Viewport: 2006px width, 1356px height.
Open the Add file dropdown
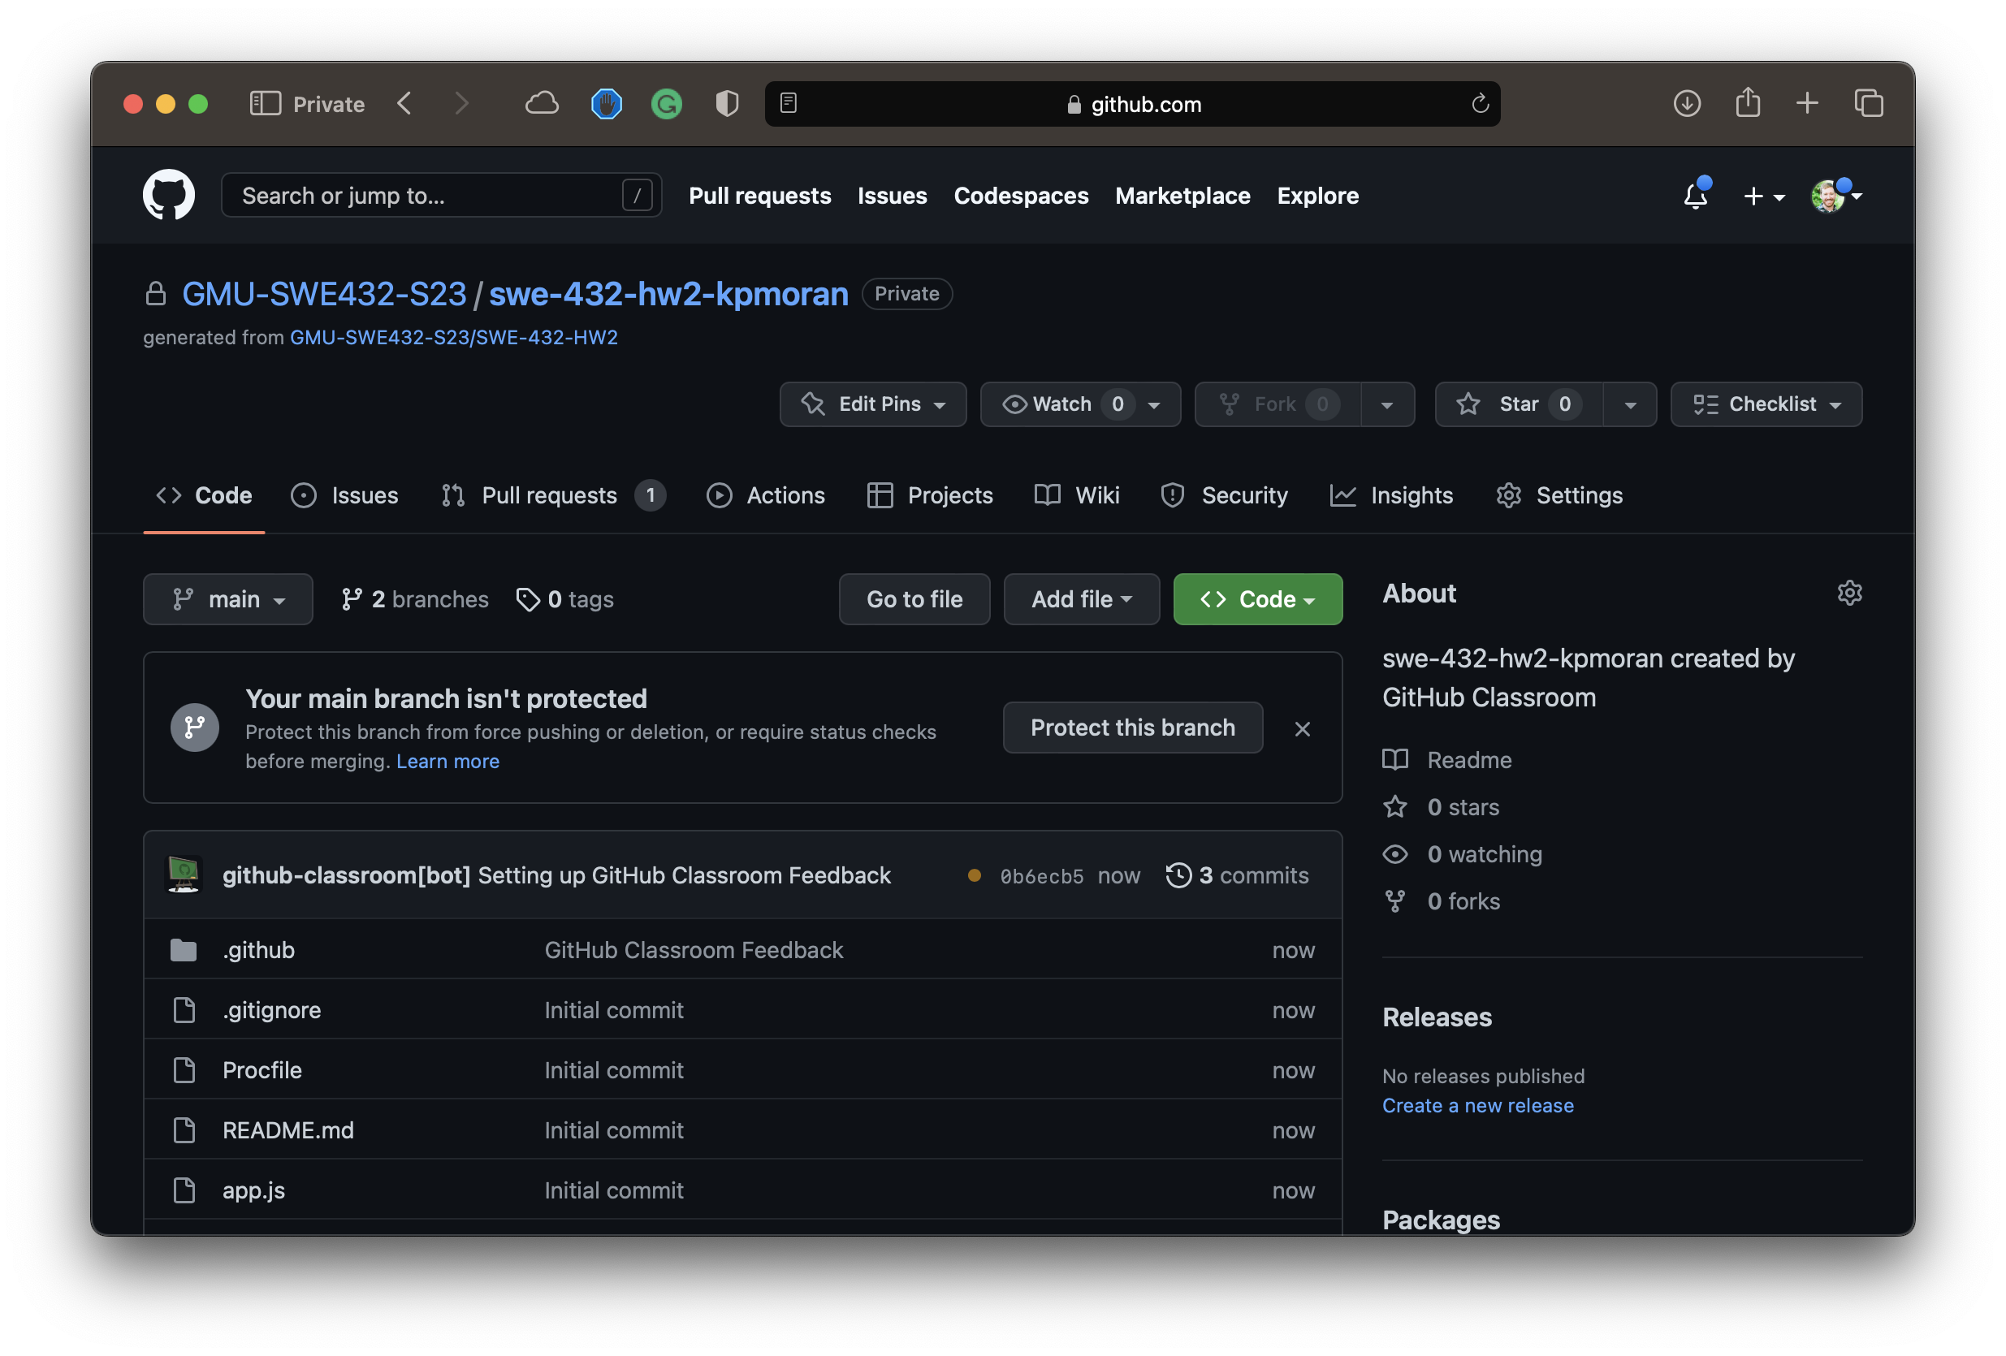click(1082, 599)
